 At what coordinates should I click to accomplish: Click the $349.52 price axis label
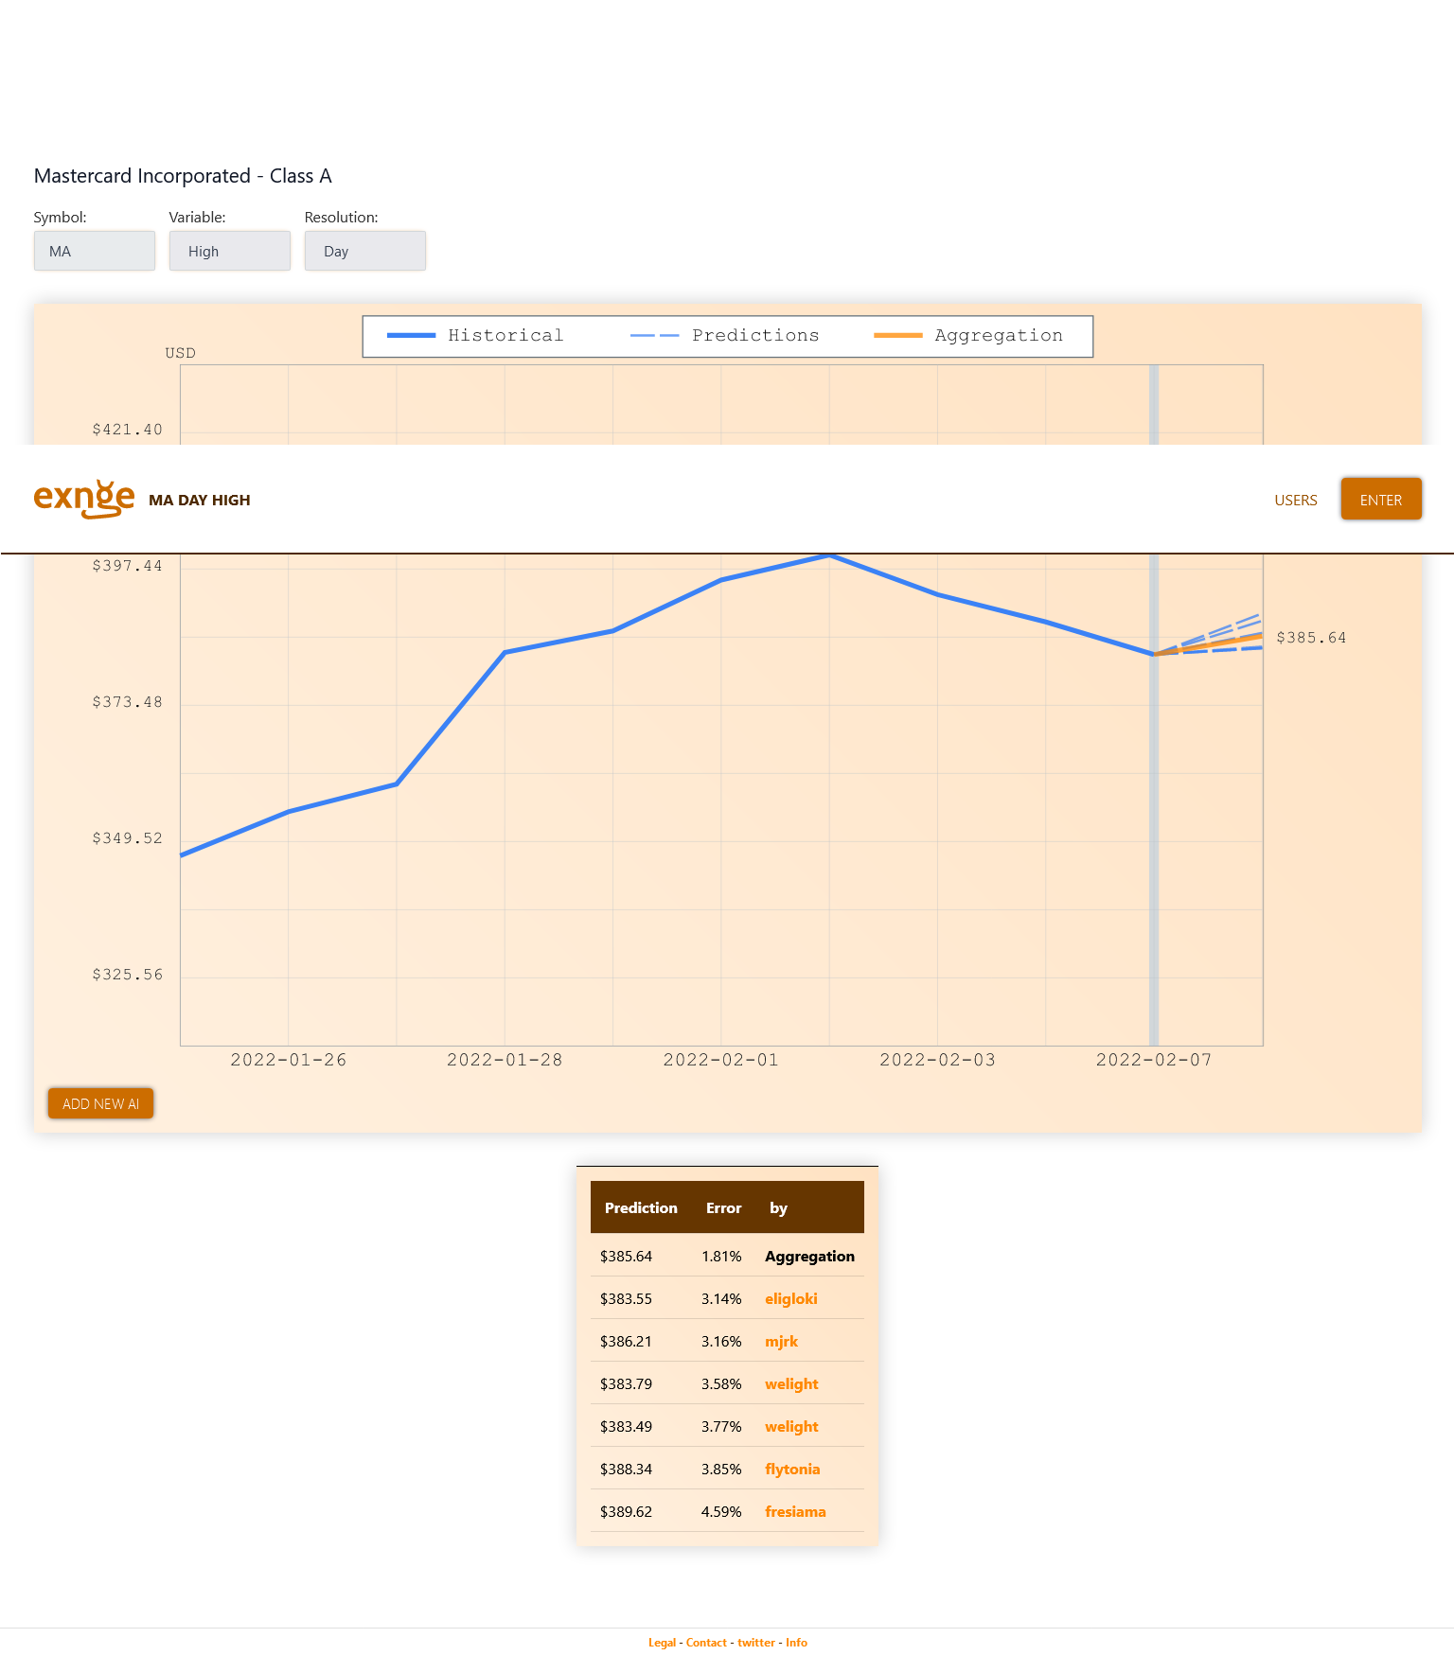[x=127, y=838]
